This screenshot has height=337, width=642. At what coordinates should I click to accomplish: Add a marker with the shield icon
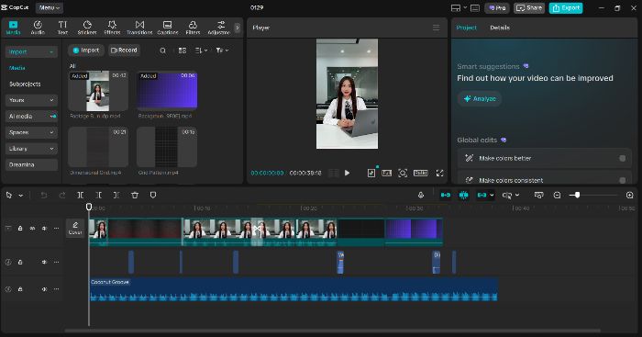[153, 196]
